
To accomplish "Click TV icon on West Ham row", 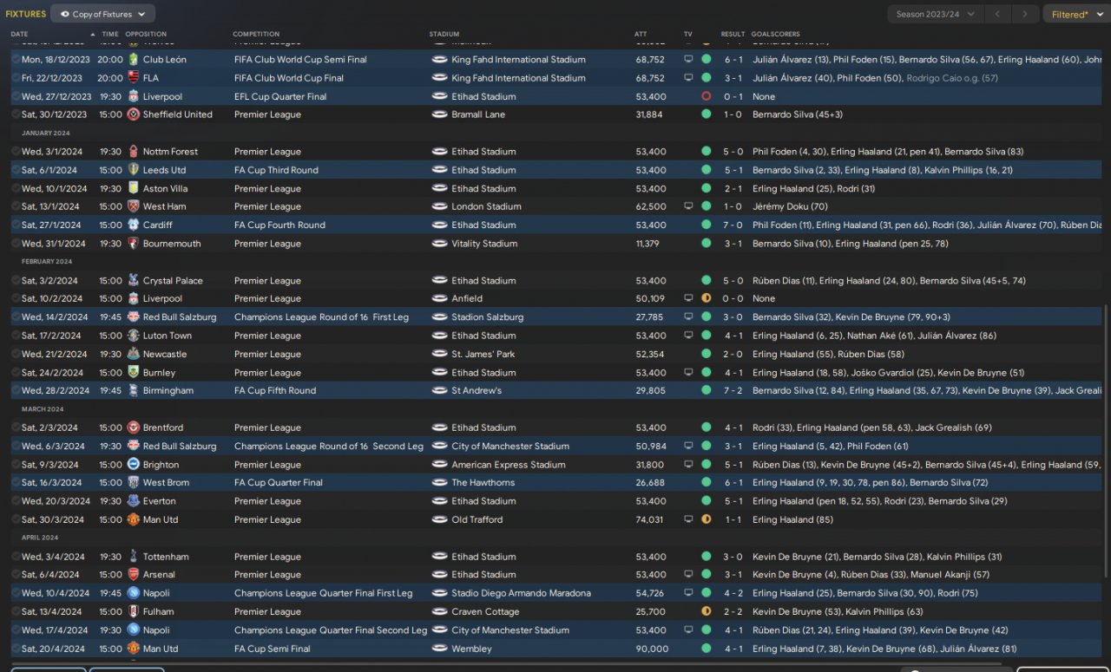I will (688, 206).
